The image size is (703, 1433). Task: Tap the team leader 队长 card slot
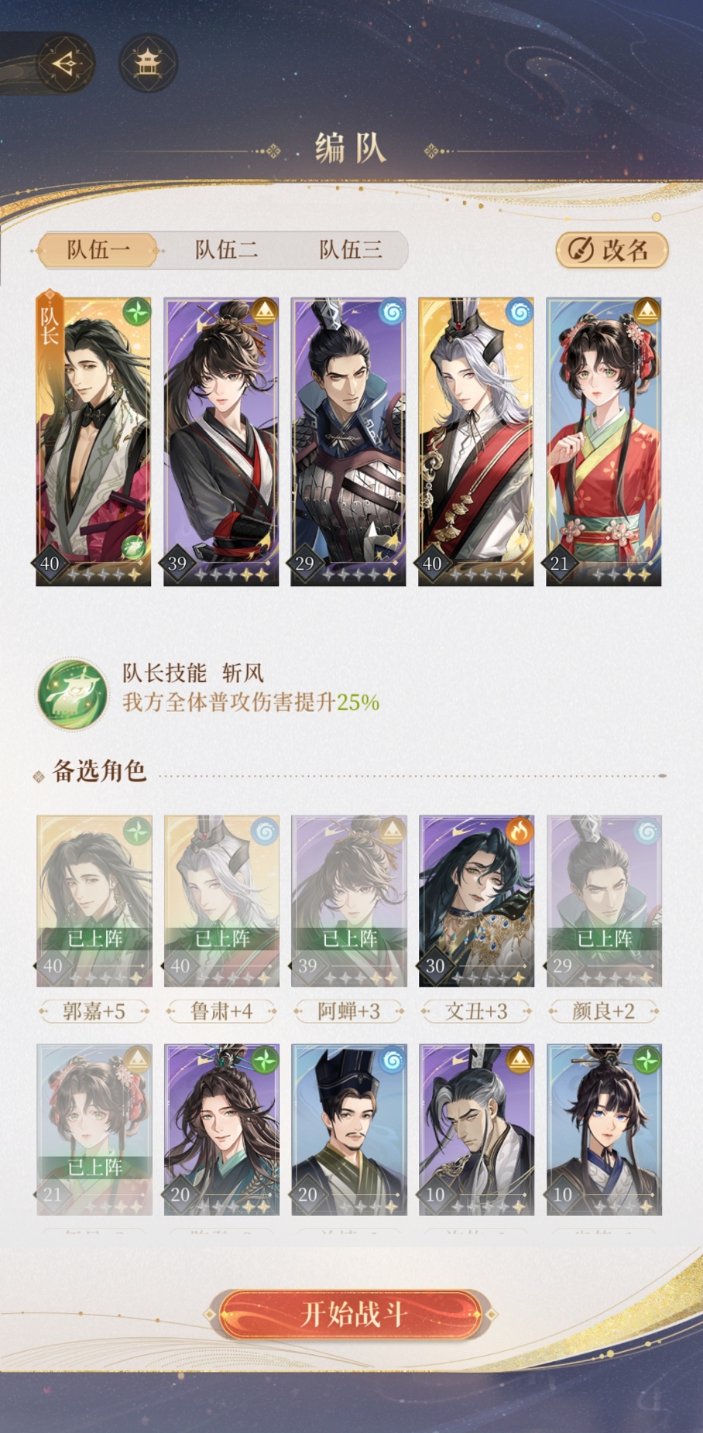tap(93, 442)
